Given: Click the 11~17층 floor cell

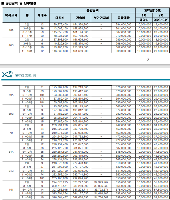Looking at the screenshot, I should 27,36.
